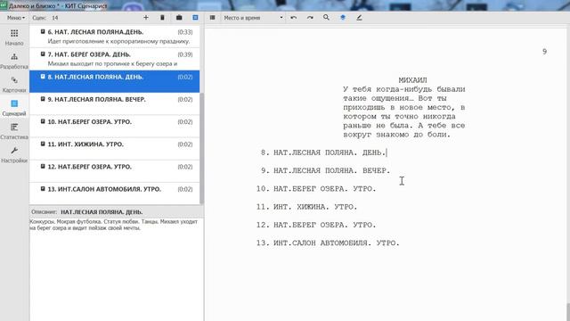Click the scene icon of row 13
The width and height of the screenshot is (570, 321).
click(43, 189)
